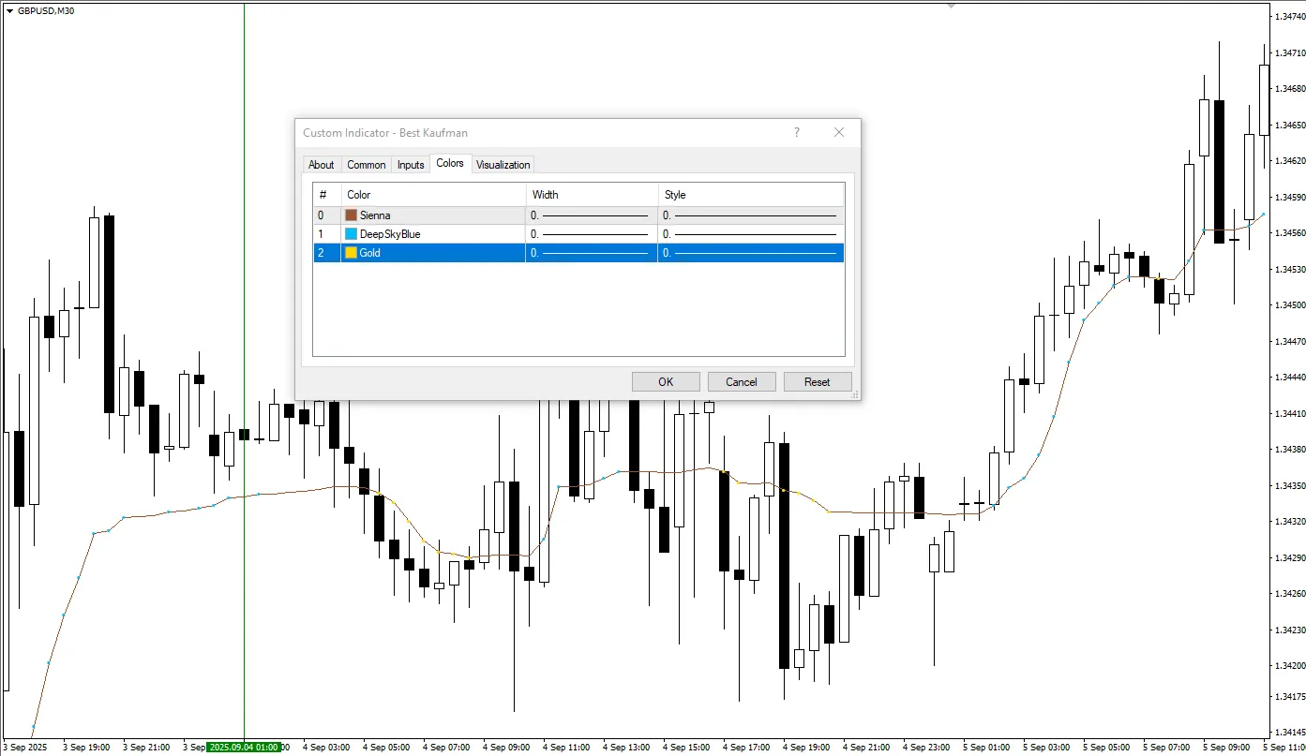Screen dimensions: 1306x756
Task: Open the Width selector for Sienna row
Action: click(x=591, y=215)
